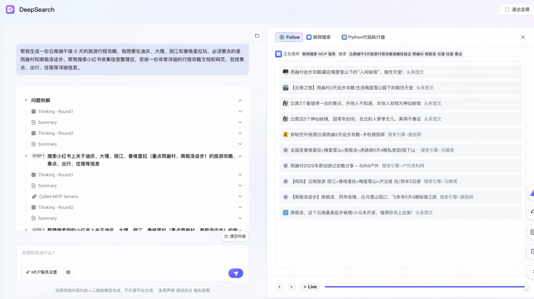Image resolution: width=534 pixels, height=299 pixels.
Task: Click the forward navigation arrow near Live
Action: click(291, 286)
